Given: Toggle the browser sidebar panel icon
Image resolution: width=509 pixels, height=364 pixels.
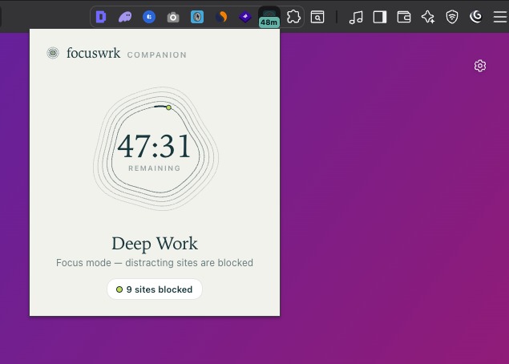Looking at the screenshot, I should click(x=380, y=17).
